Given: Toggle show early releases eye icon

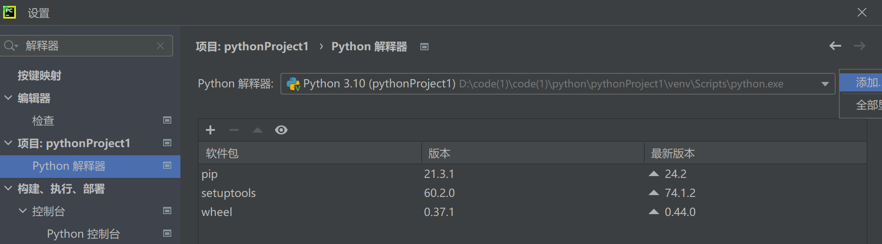Looking at the screenshot, I should coord(281,130).
